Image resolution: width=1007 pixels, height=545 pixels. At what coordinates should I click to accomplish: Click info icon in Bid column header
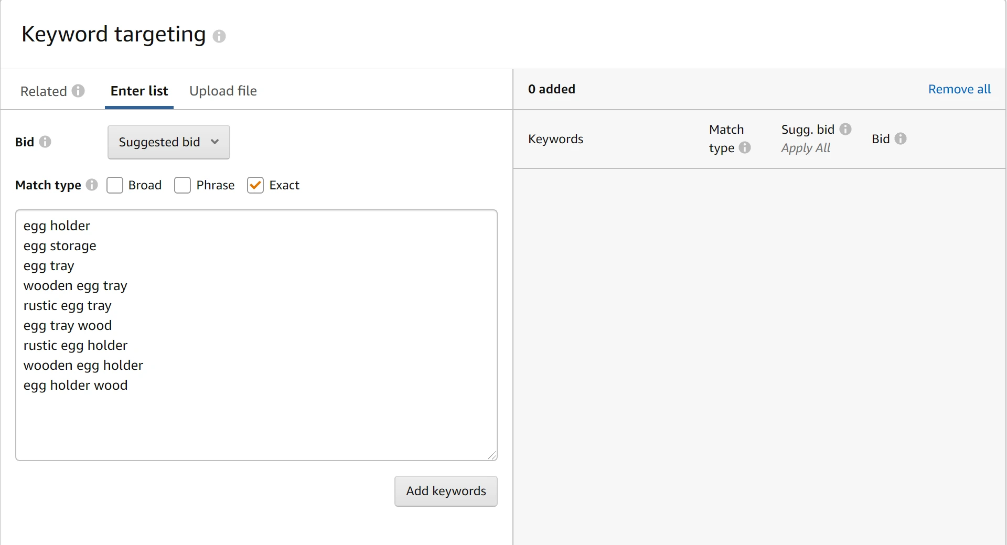(x=901, y=139)
